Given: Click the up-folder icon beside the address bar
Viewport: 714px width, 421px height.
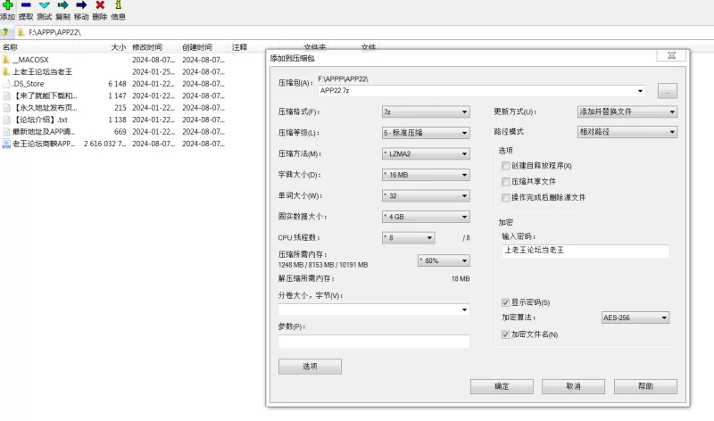Looking at the screenshot, I should pyautogui.click(x=6, y=32).
